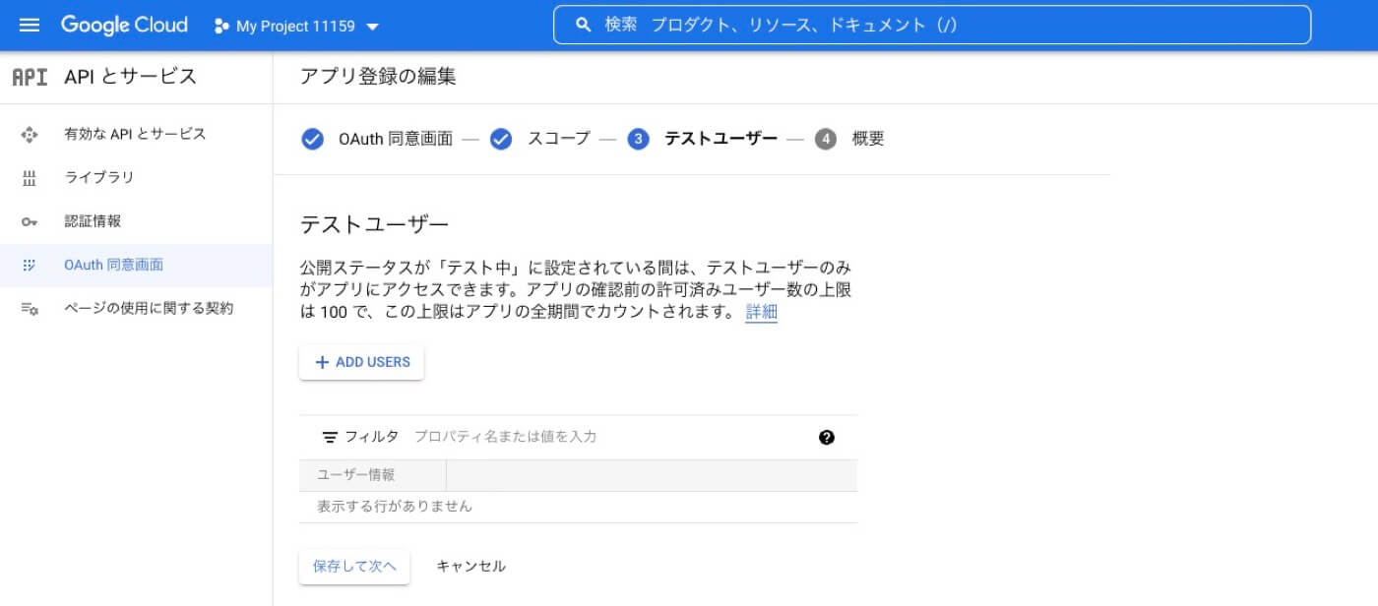The image size is (1378, 606).
Task: Click キャンセル to cancel editing
Action: 470,566
